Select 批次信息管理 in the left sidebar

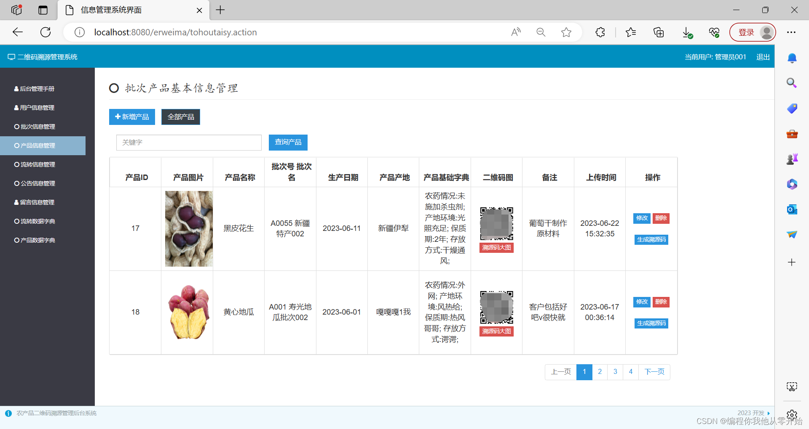coord(37,127)
